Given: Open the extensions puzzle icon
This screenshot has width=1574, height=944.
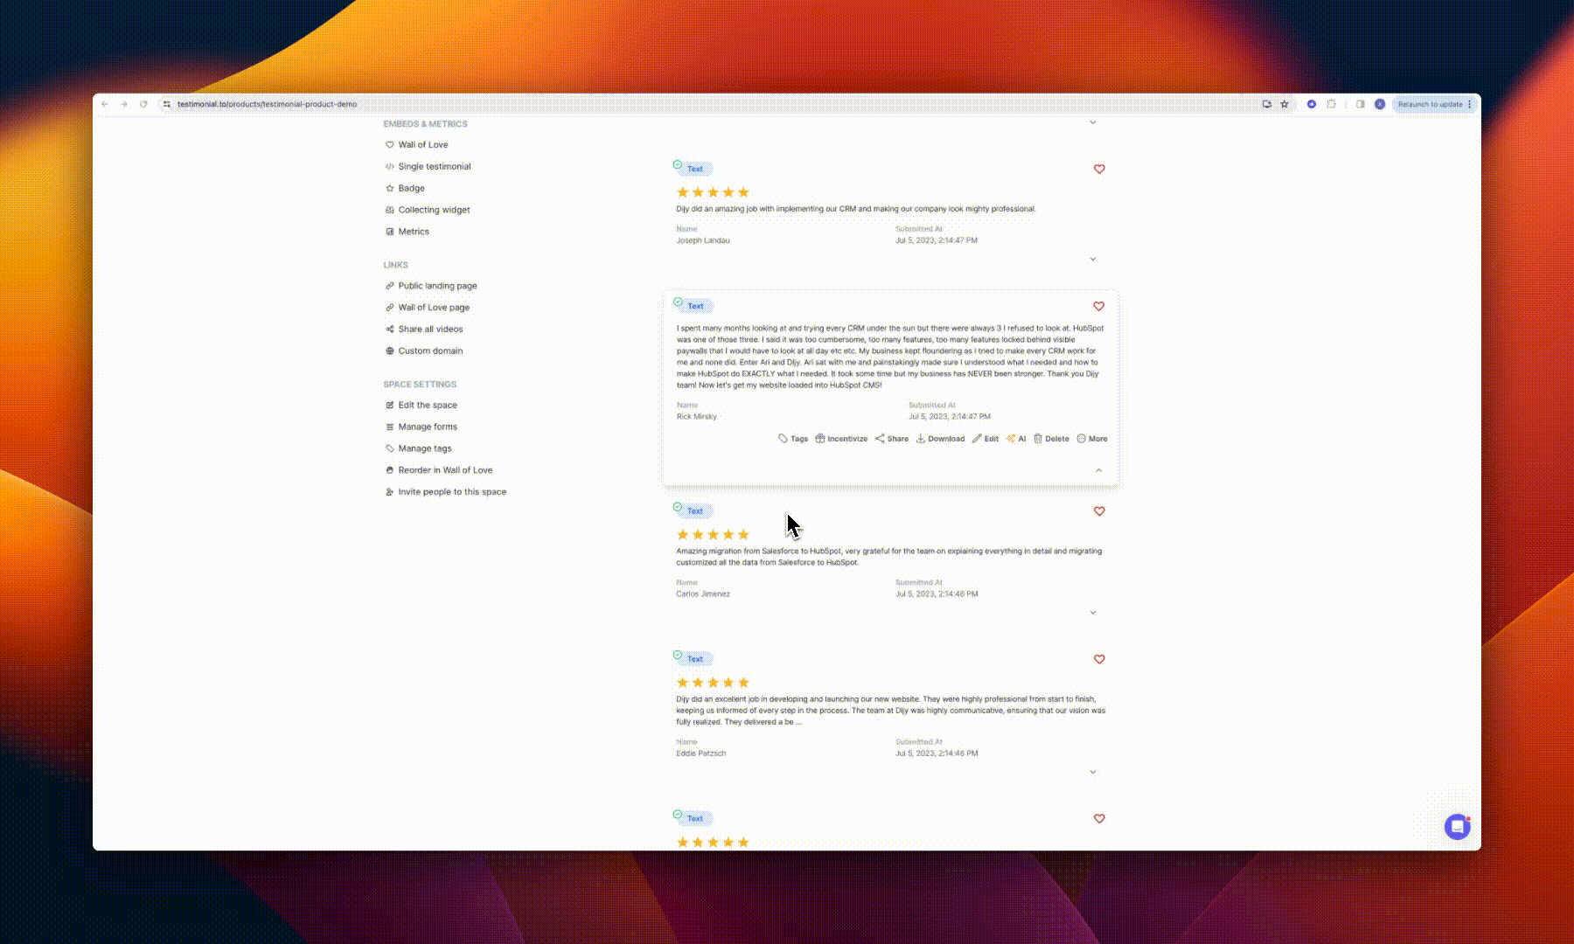Looking at the screenshot, I should (x=1331, y=104).
